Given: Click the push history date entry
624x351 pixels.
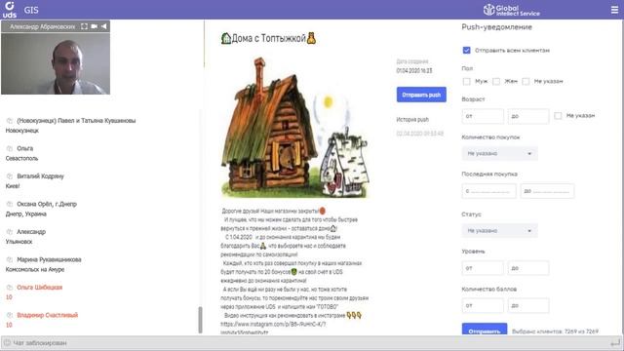Looking at the screenshot, I should click(x=420, y=134).
